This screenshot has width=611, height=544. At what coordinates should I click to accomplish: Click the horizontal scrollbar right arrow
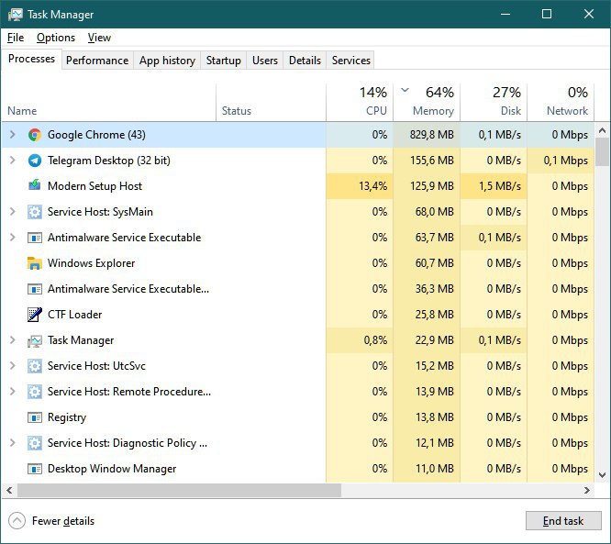click(x=587, y=490)
